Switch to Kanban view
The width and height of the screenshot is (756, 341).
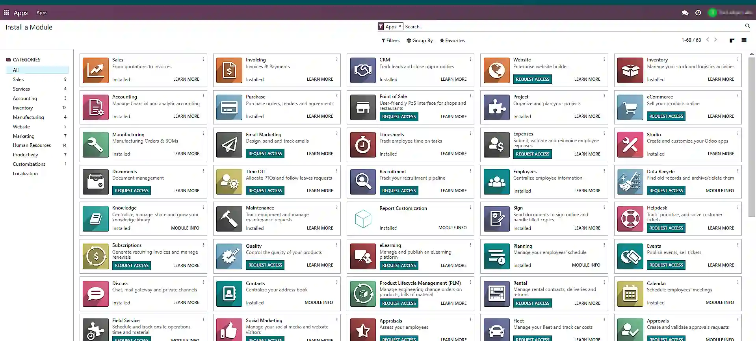point(732,40)
